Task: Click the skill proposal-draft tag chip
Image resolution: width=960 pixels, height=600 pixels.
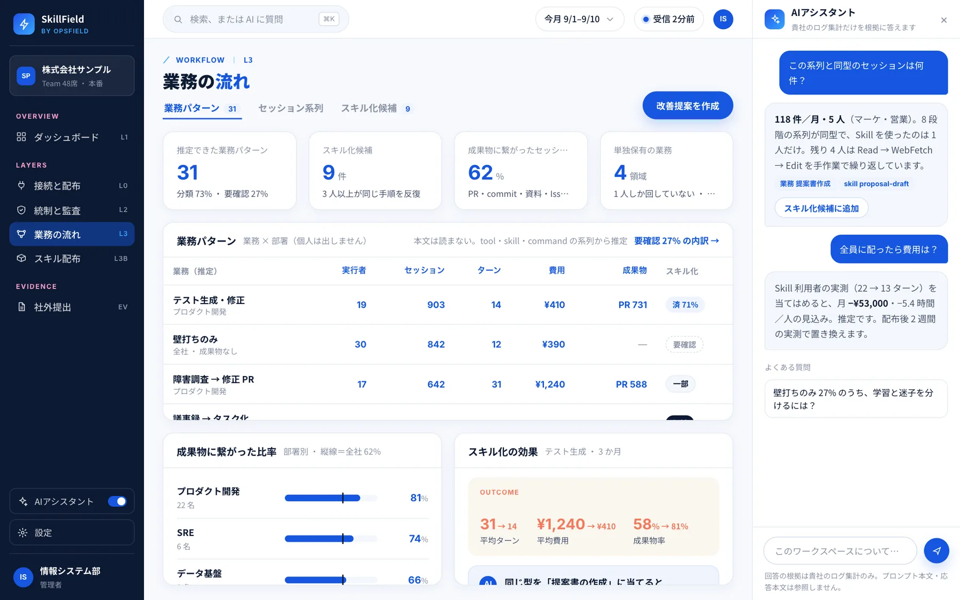Action: pyautogui.click(x=876, y=183)
